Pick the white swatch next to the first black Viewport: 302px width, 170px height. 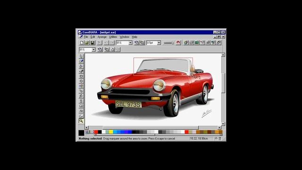pos(104,132)
